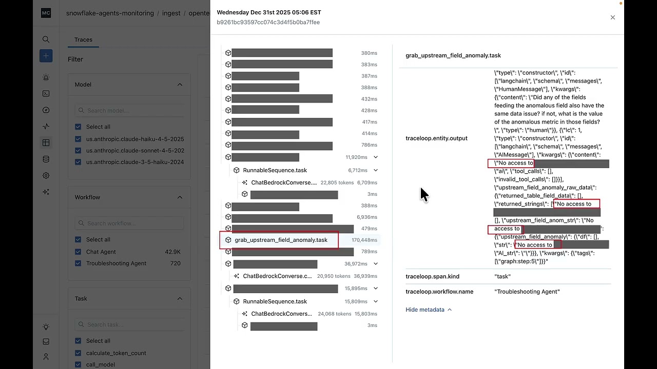This screenshot has height=369, width=657.
Task: Click the traceloop.entity.output metadata key
Action: [436, 138]
